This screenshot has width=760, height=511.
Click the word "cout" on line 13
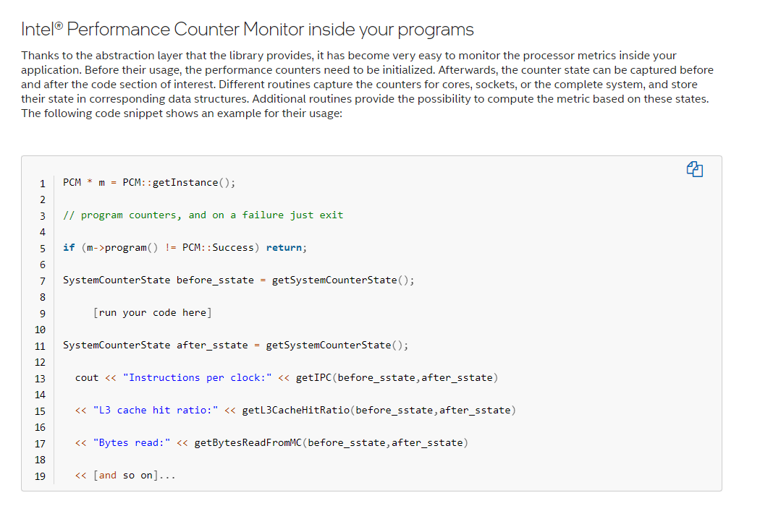pos(87,377)
